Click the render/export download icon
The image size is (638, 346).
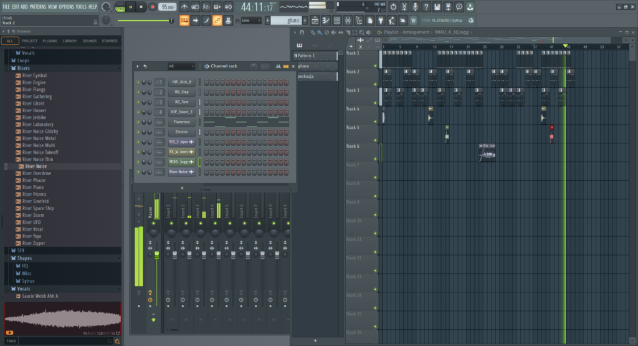click(x=470, y=7)
